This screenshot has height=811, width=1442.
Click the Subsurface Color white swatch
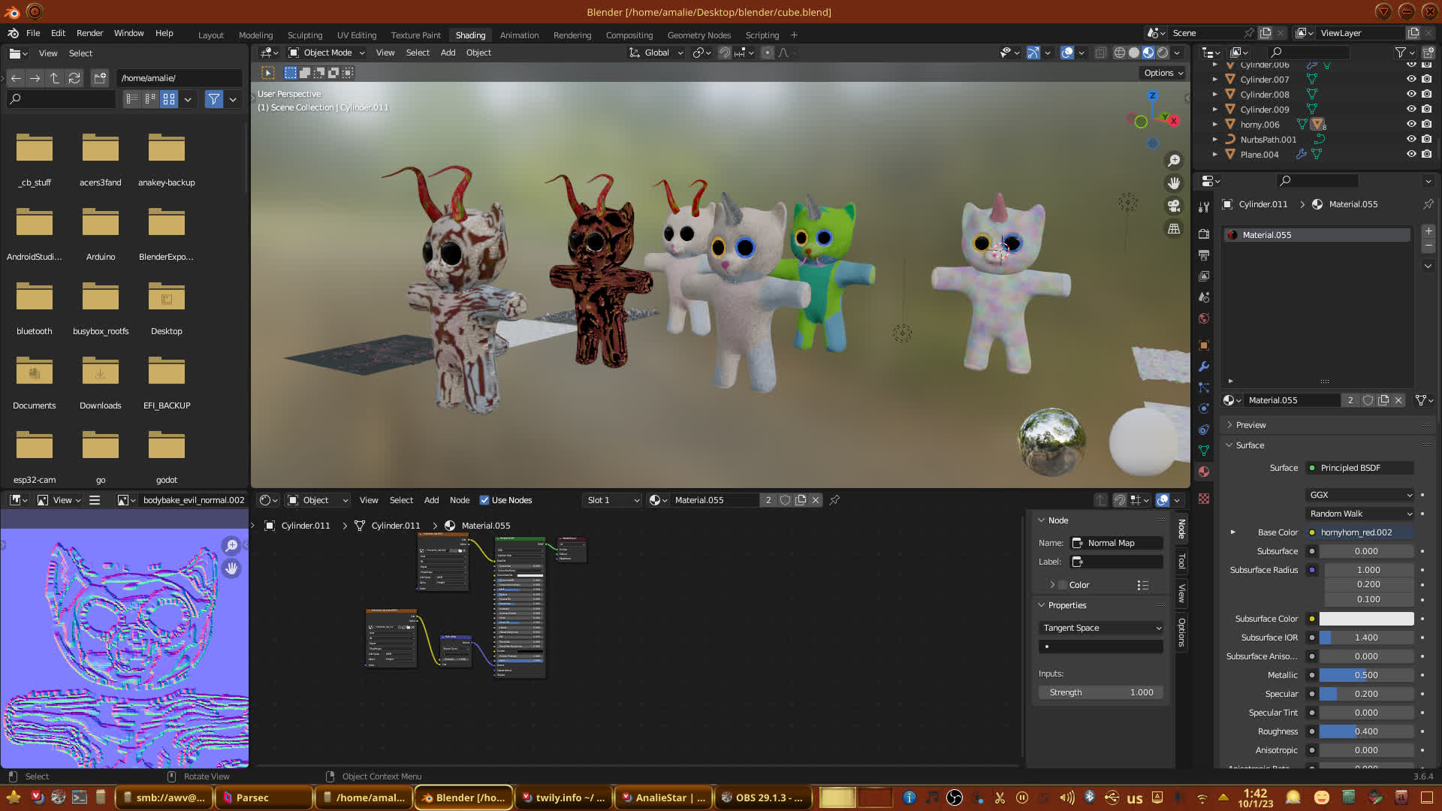1365,619
